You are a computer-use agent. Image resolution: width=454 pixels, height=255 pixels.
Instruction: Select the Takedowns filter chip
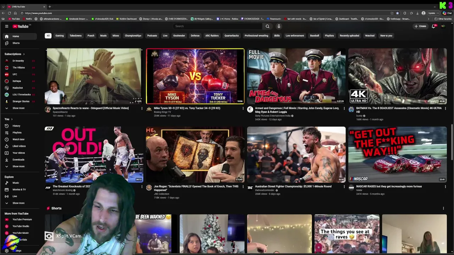coord(76,35)
